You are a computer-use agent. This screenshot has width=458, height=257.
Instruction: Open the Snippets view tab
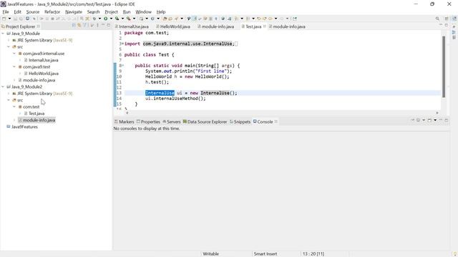pyautogui.click(x=240, y=122)
